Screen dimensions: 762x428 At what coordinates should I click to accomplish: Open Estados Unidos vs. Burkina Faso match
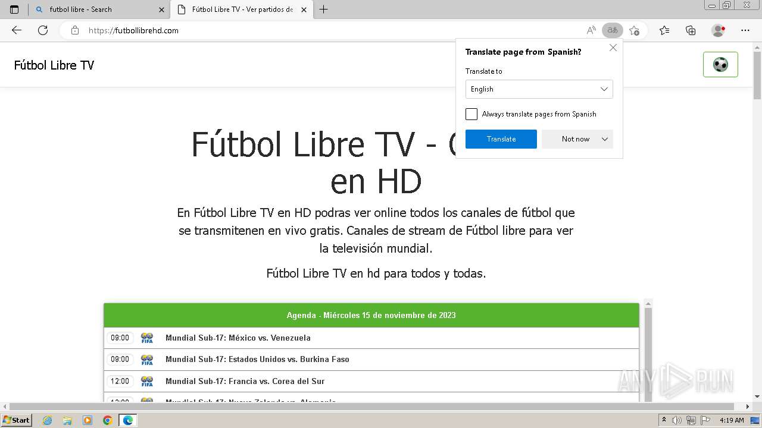tap(371, 359)
